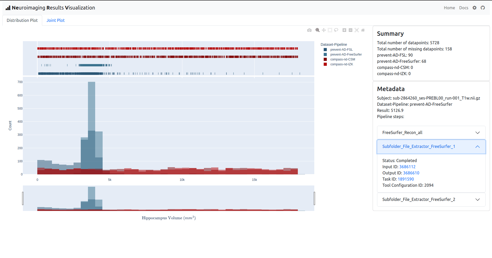492x258 pixels.
Task: Select the Zoom tool in plot modebar
Action: click(x=318, y=30)
